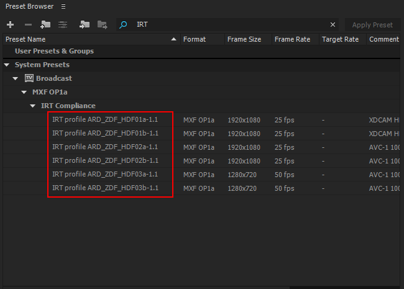404x289 pixels.
Task: Clear the search field with X
Action: [333, 25]
